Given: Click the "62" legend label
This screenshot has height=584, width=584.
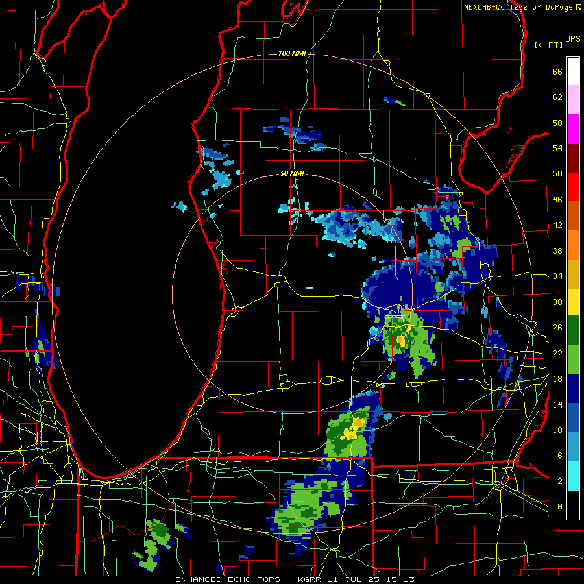Looking at the screenshot, I should pyautogui.click(x=557, y=97).
